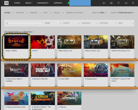Click the 'Beneath a Steel Sky' title
This screenshot has width=138, height=110.
pos(41,79)
